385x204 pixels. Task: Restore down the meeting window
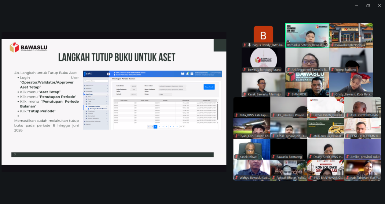[368, 5]
